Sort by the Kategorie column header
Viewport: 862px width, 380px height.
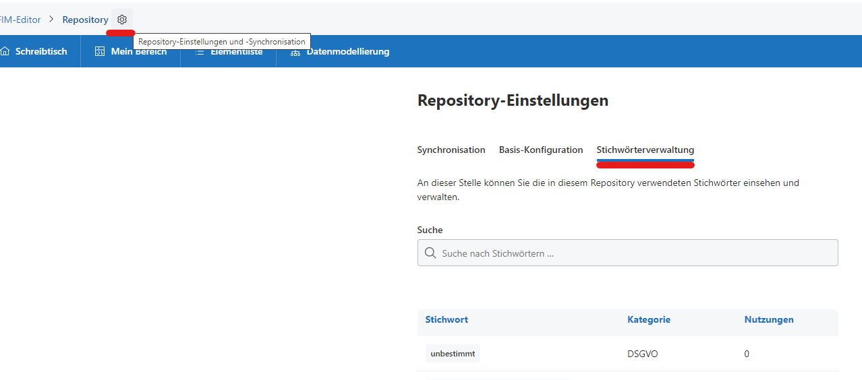tap(648, 319)
